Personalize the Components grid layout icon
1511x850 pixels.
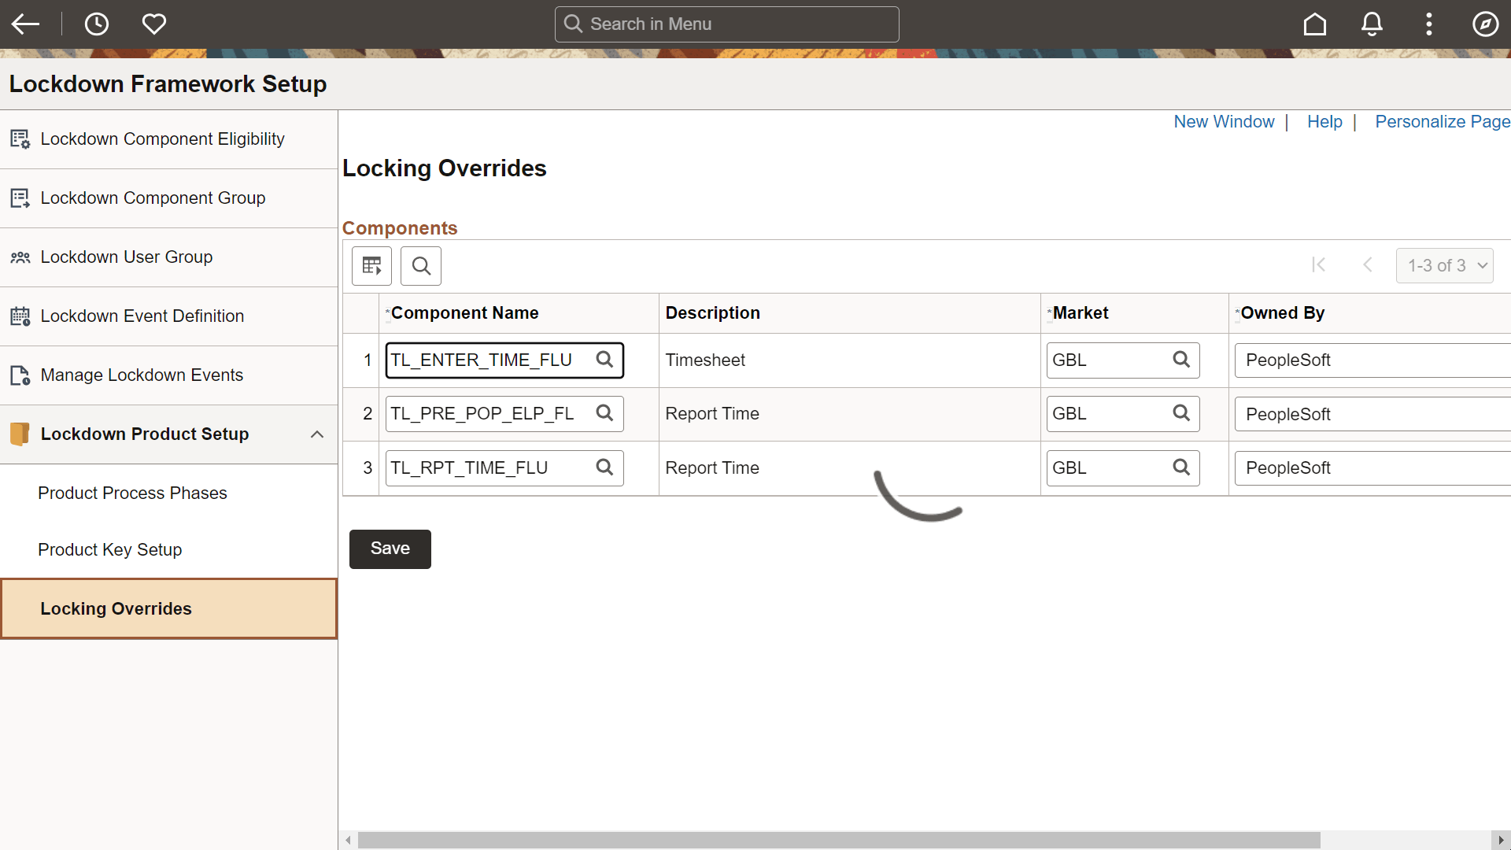click(x=371, y=265)
